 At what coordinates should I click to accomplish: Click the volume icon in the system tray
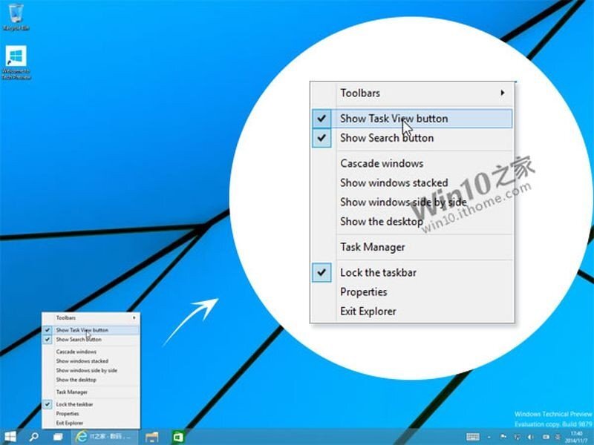click(529, 436)
